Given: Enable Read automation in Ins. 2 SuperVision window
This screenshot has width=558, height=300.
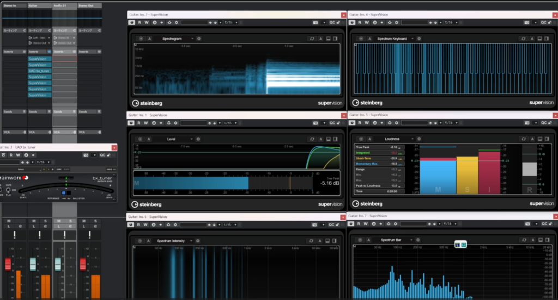Looking at the screenshot, I should click(139, 22).
